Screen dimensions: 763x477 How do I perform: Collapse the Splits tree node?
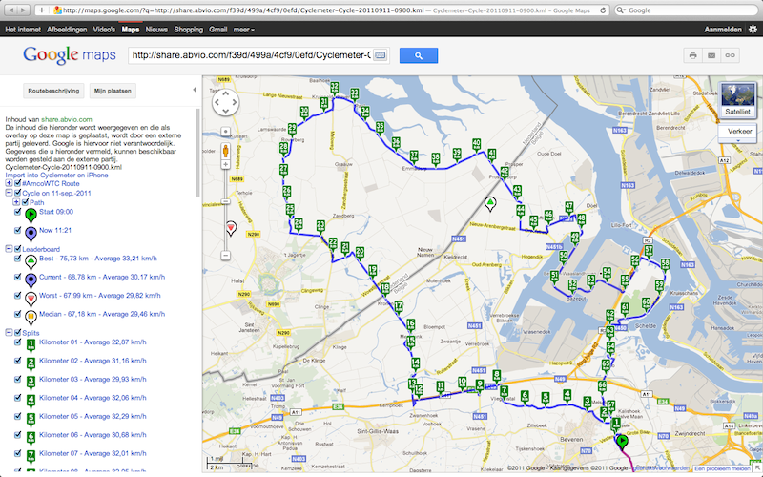coord(9,332)
